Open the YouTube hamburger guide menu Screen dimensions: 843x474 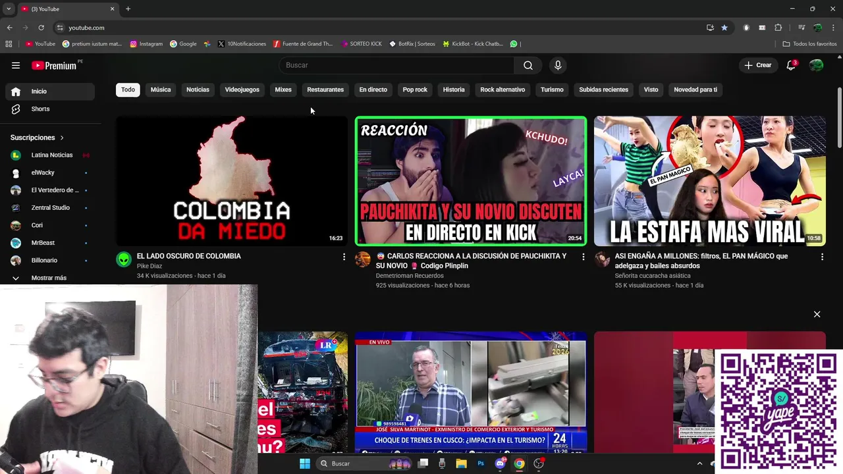pyautogui.click(x=16, y=65)
